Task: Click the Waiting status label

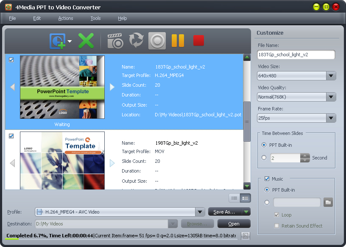Action: tap(62, 124)
